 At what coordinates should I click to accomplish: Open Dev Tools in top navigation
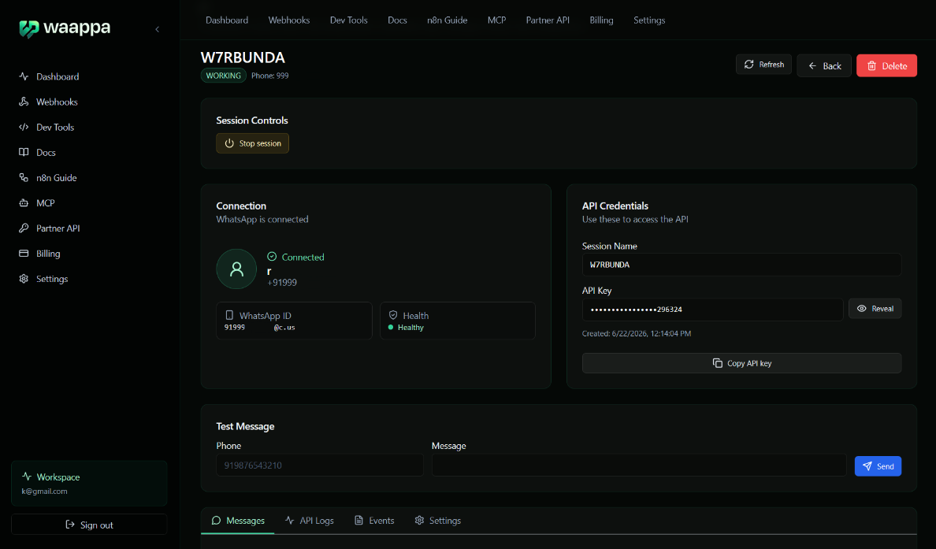348,20
